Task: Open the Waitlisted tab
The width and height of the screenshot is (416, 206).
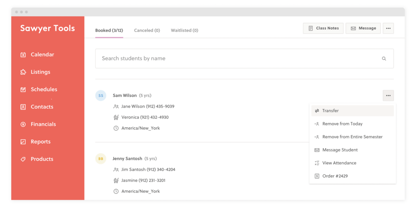Action: [184, 30]
